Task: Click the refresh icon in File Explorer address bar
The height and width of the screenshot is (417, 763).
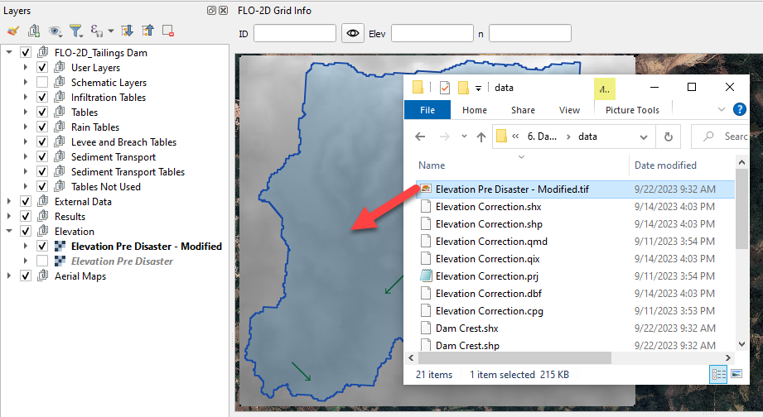Action: tap(668, 137)
